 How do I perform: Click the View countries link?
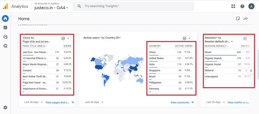(x=182, y=102)
